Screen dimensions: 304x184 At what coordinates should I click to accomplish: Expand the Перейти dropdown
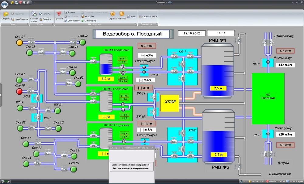pyautogui.click(x=46, y=19)
